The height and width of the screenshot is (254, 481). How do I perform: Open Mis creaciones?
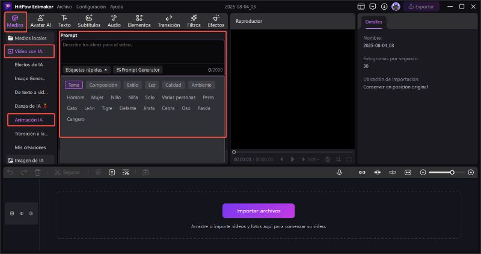point(30,147)
